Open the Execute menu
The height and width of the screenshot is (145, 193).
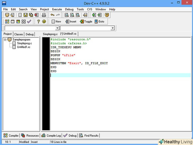pos(57,9)
